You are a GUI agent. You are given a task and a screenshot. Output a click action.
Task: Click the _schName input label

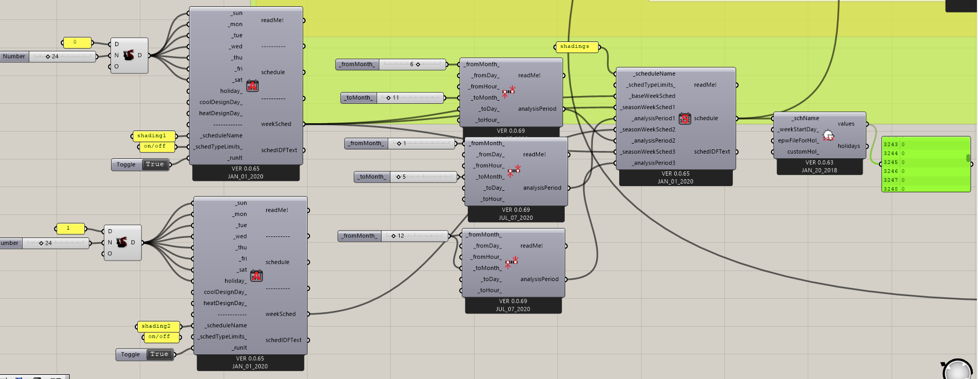(805, 118)
